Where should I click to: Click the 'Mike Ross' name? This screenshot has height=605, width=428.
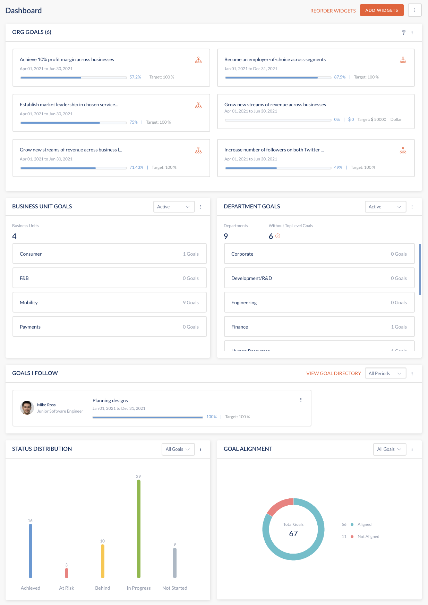tap(46, 405)
